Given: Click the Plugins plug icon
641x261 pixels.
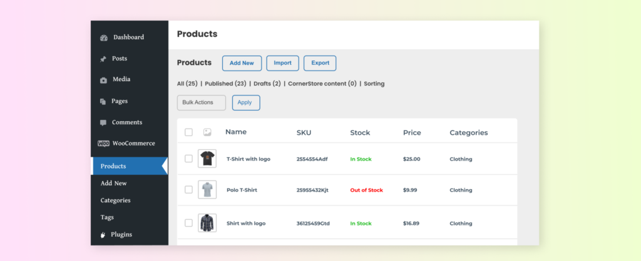Looking at the screenshot, I should pyautogui.click(x=103, y=235).
